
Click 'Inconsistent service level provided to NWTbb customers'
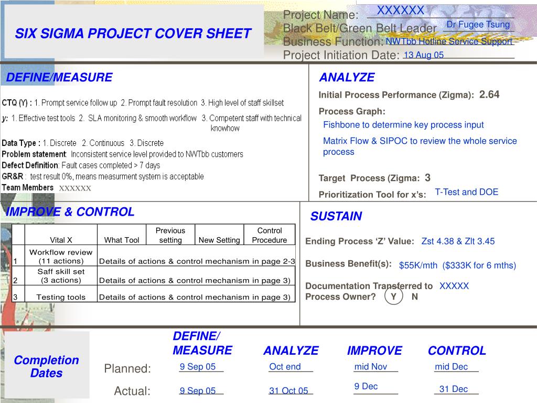tap(157, 154)
